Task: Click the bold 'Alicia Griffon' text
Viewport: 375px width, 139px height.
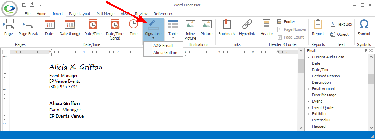Action: 64,103
